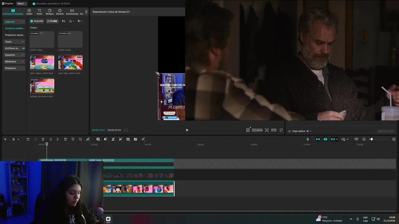Add a marker with the shield icon
Screen dimensions: 399x224
click(x=73, y=139)
